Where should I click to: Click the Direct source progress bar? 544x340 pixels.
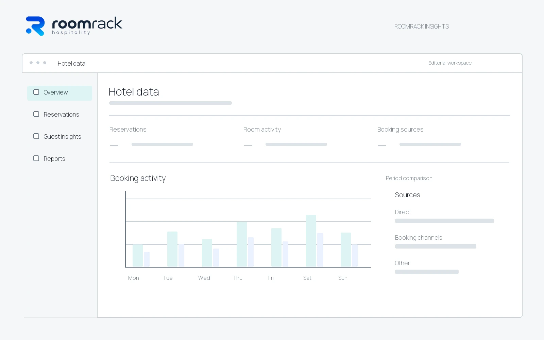pyautogui.click(x=444, y=221)
